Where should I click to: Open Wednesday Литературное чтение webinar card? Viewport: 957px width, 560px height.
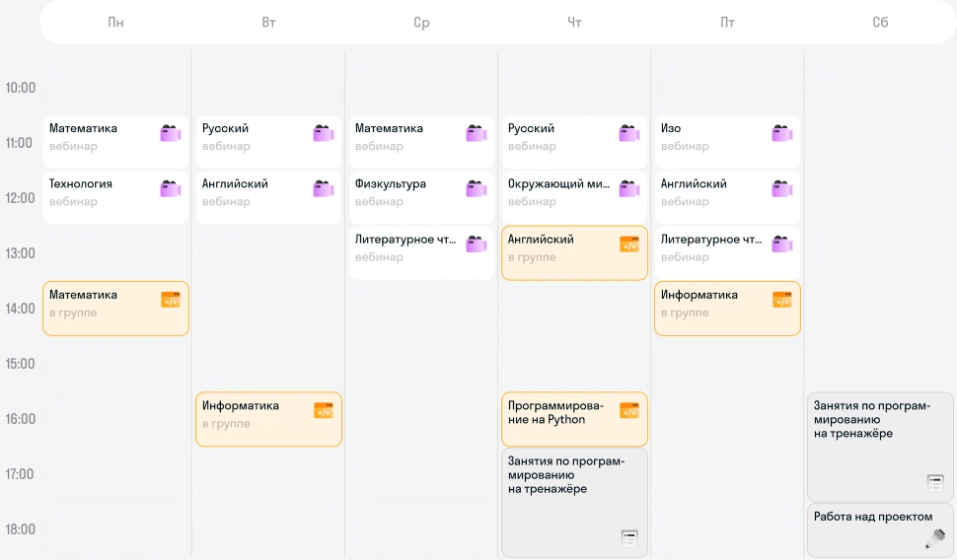click(x=421, y=252)
